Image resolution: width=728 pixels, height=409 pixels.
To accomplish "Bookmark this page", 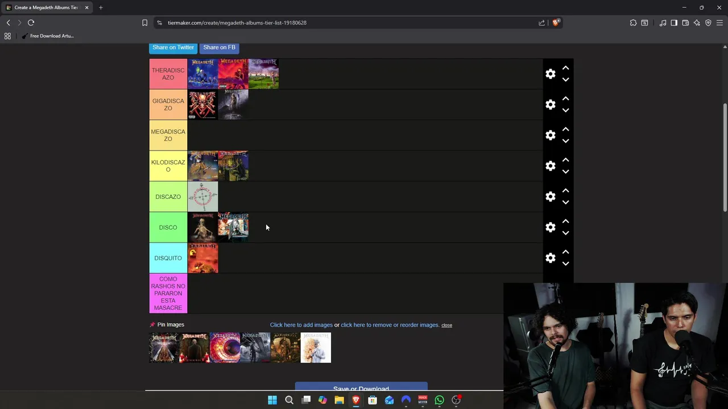I will [x=144, y=23].
